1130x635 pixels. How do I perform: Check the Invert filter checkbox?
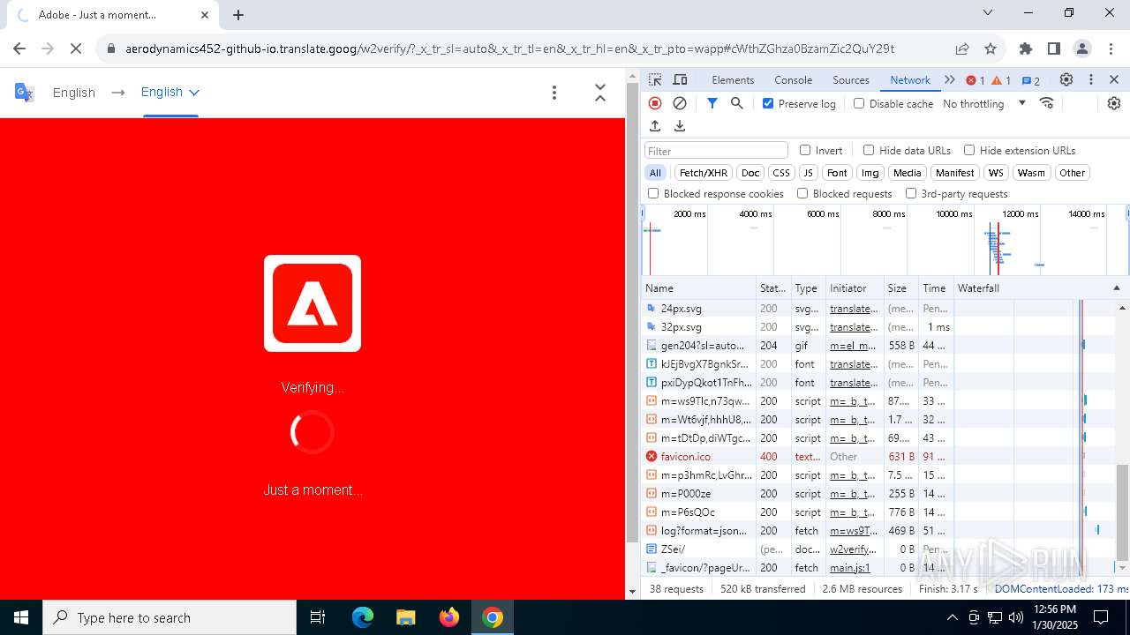(x=805, y=150)
